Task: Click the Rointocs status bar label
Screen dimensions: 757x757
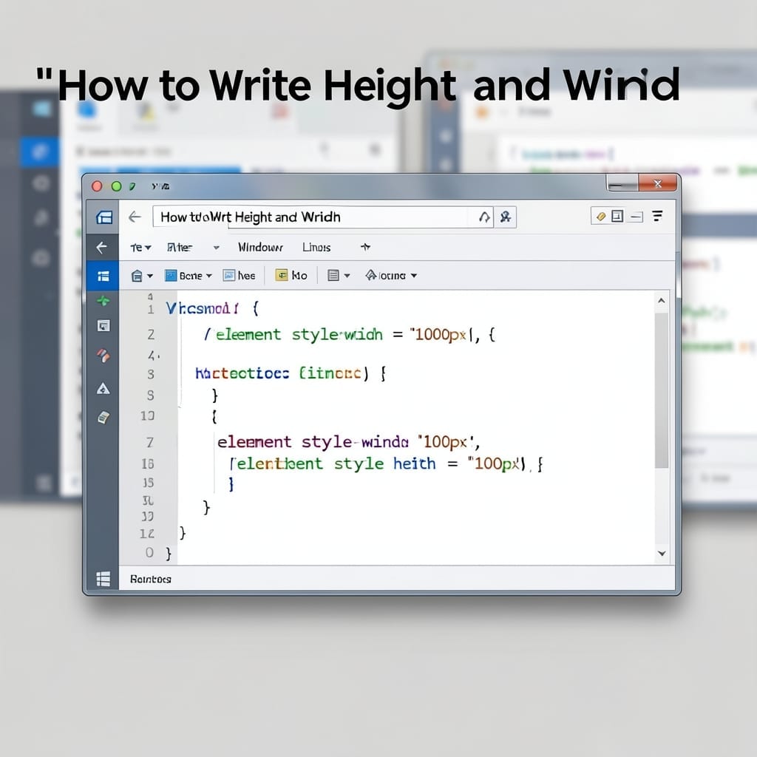Action: [x=151, y=579]
